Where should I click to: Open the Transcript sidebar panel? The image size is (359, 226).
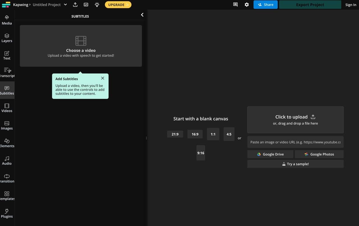[x=7, y=73]
